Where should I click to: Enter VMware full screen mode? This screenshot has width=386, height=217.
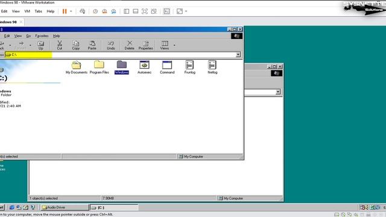pos(145,11)
